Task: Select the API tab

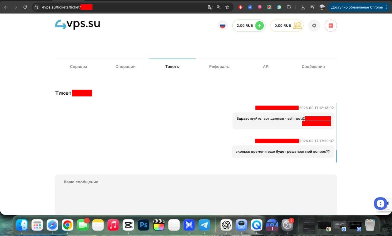Action: click(x=266, y=67)
